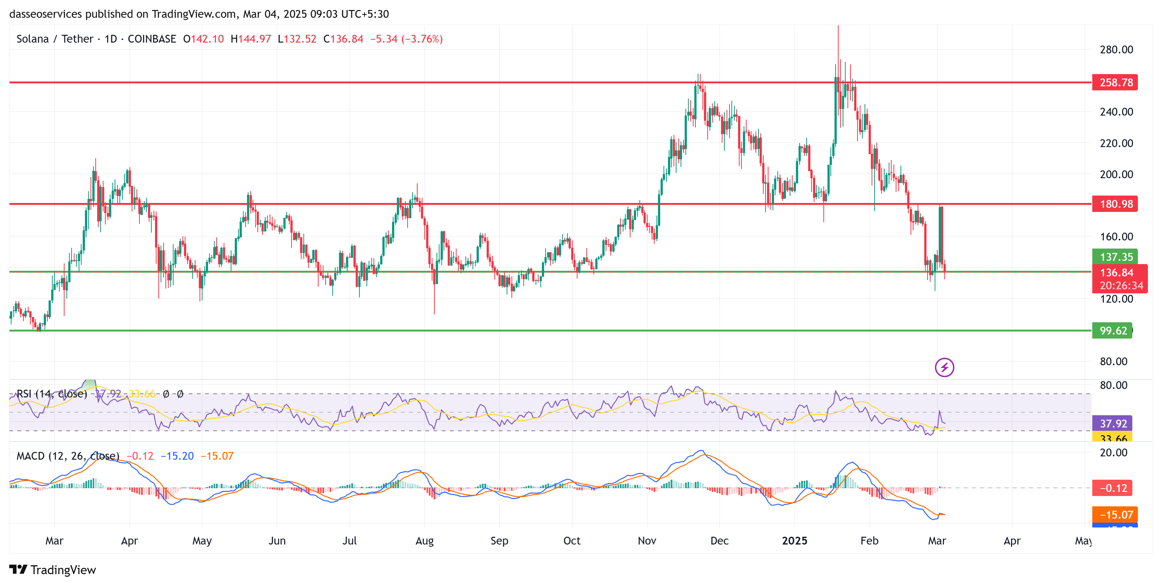This screenshot has width=1162, height=586.
Task: Click the TradingView logo at bottom left
Action: (x=52, y=570)
